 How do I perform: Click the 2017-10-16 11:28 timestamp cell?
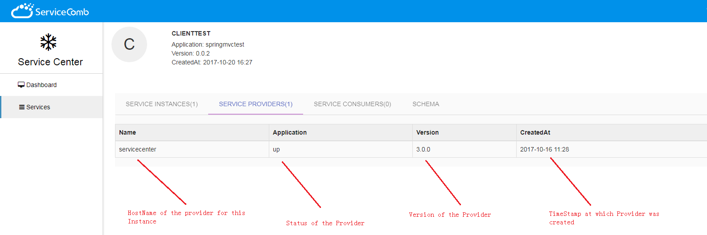click(544, 149)
